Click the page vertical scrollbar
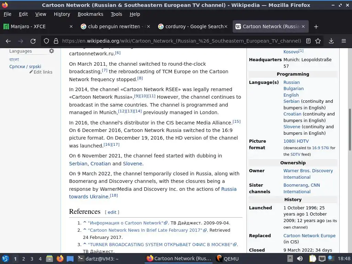Screen dimensions: 352x264 click(350, 130)
